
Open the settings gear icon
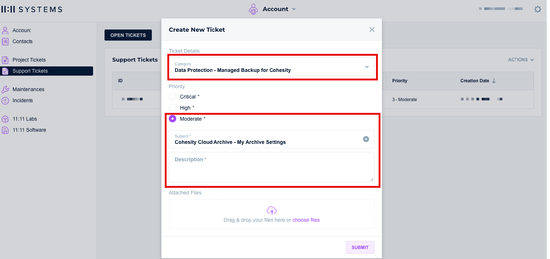(538, 9)
